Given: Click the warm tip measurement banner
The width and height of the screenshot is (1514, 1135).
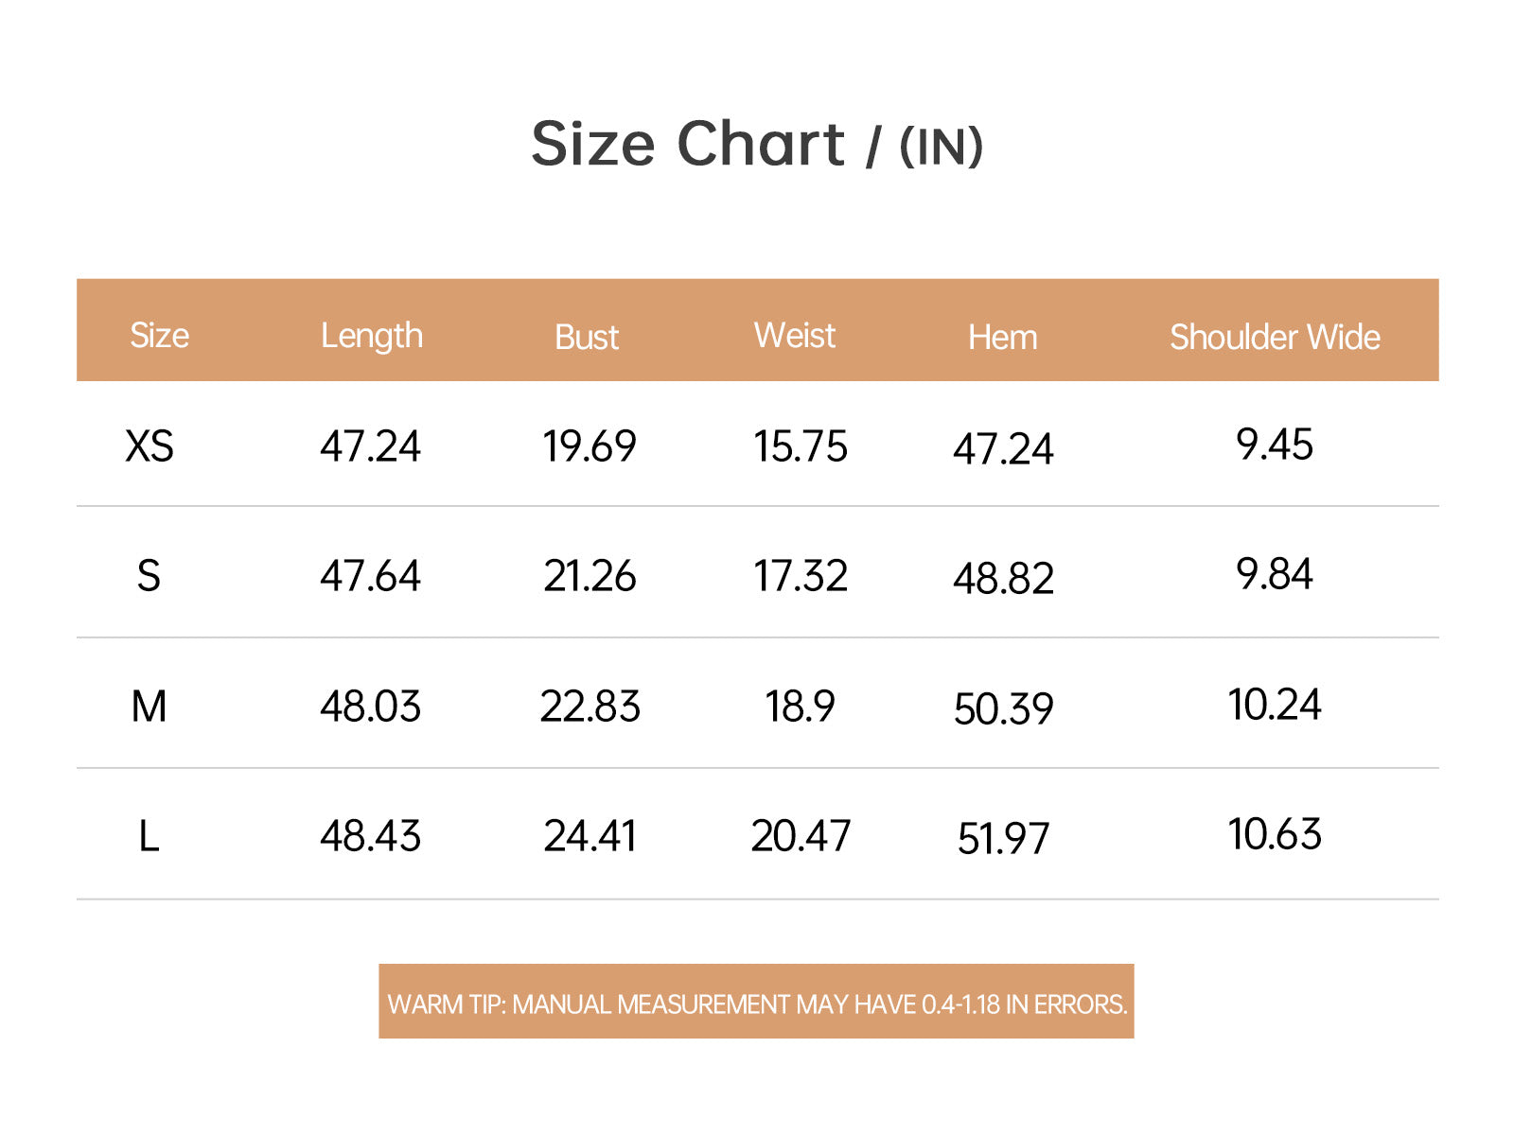Looking at the screenshot, I should tap(756, 1002).
